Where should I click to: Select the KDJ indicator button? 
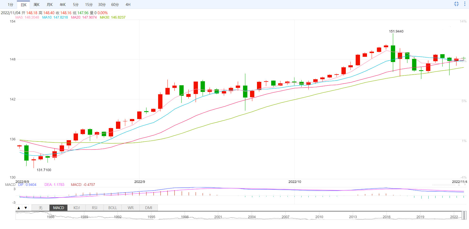point(77,208)
